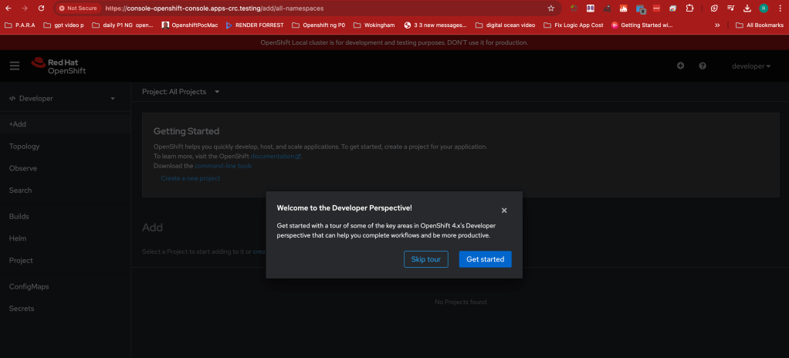Open the 3 new messages bookmark
The image size is (789, 358).
click(x=435, y=25)
